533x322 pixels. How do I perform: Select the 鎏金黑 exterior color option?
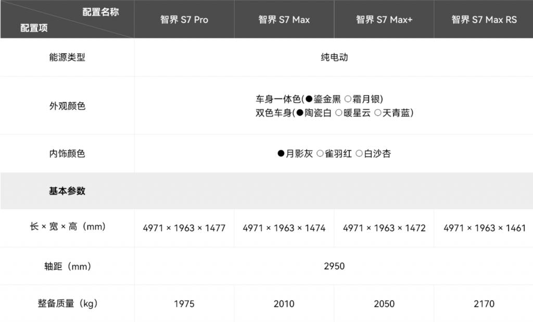323,99
